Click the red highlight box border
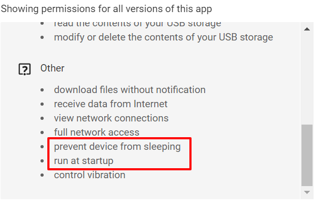Screen dimensions: 322x215 (190, 153)
